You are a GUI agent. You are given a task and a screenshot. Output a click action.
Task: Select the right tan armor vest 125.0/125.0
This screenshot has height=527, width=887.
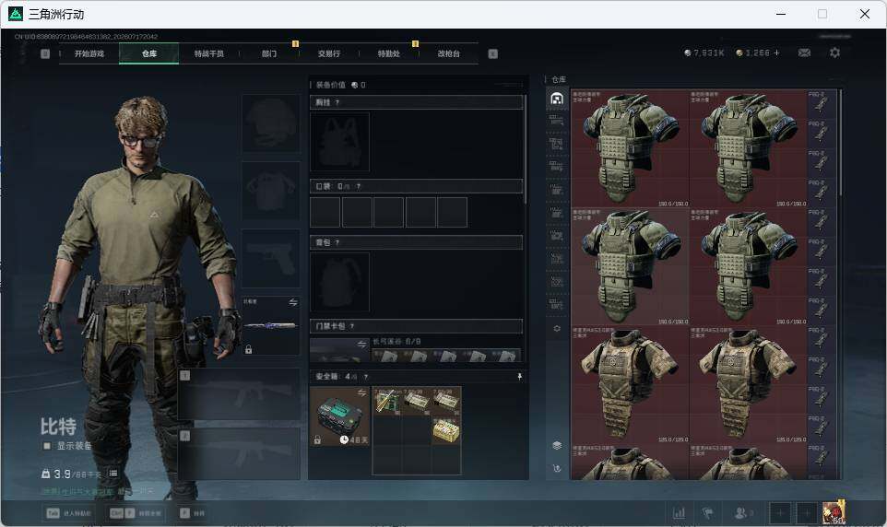point(748,384)
